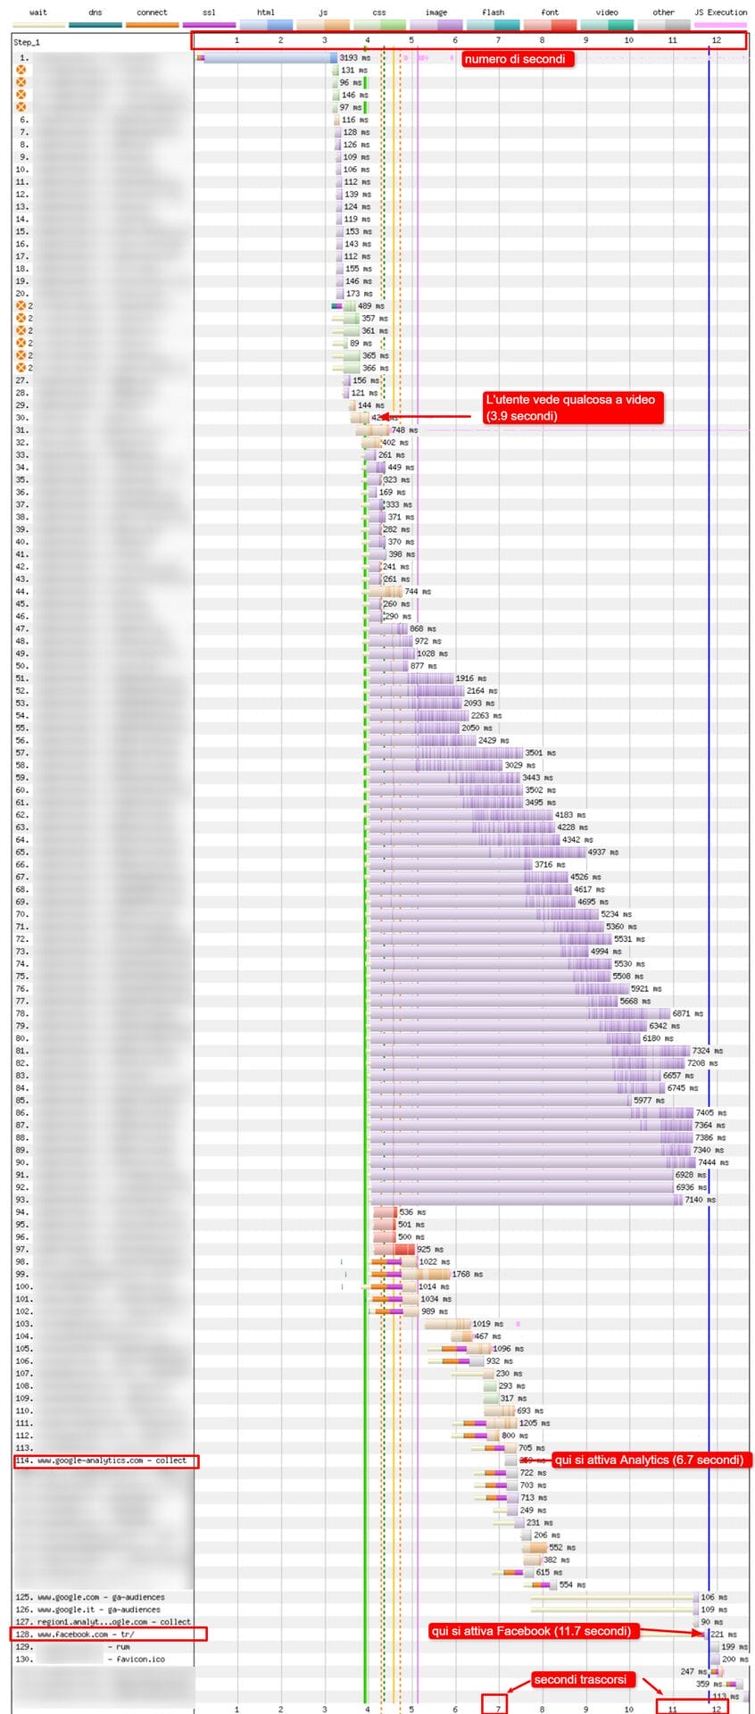This screenshot has width=755, height=1714.
Task: Click the Step_1 label in the header
Action: [x=27, y=42]
